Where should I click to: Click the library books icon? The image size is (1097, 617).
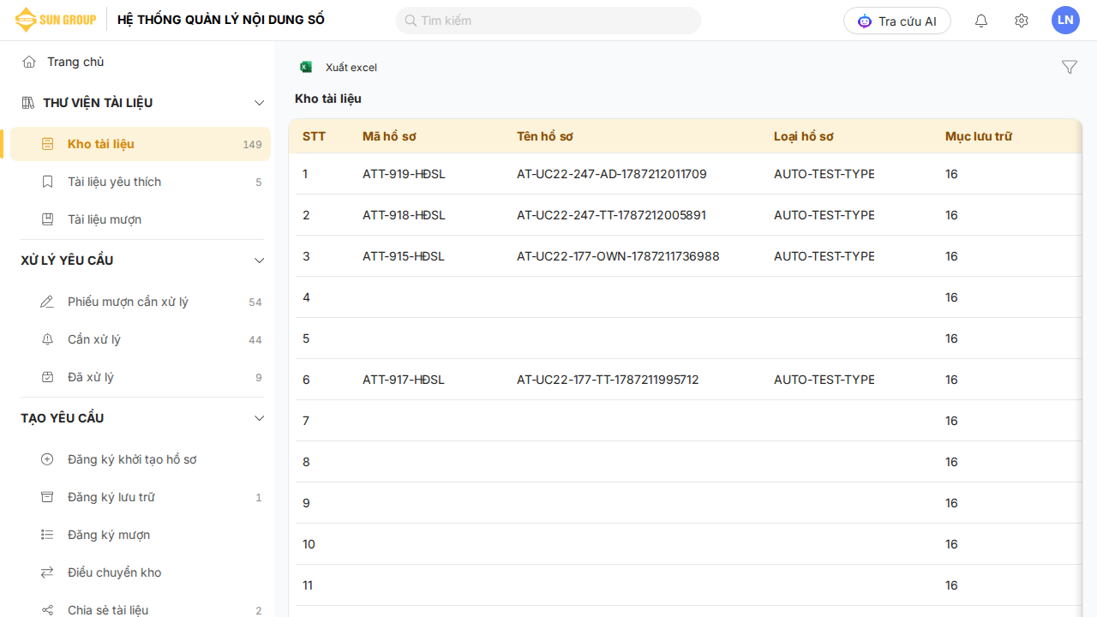tap(27, 103)
